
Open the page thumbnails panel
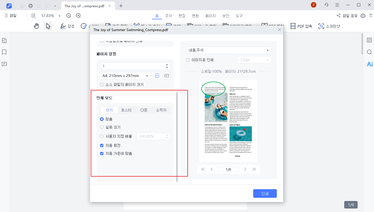[x=4, y=40]
